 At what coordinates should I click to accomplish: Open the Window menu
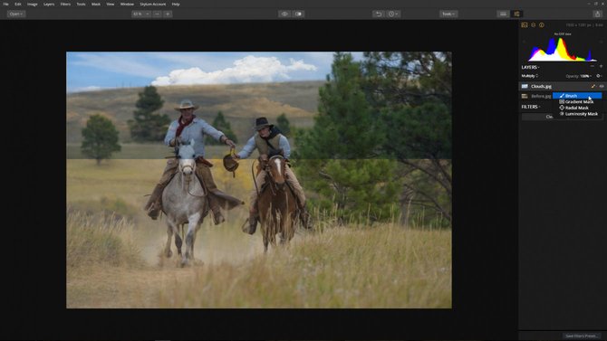coord(127,4)
